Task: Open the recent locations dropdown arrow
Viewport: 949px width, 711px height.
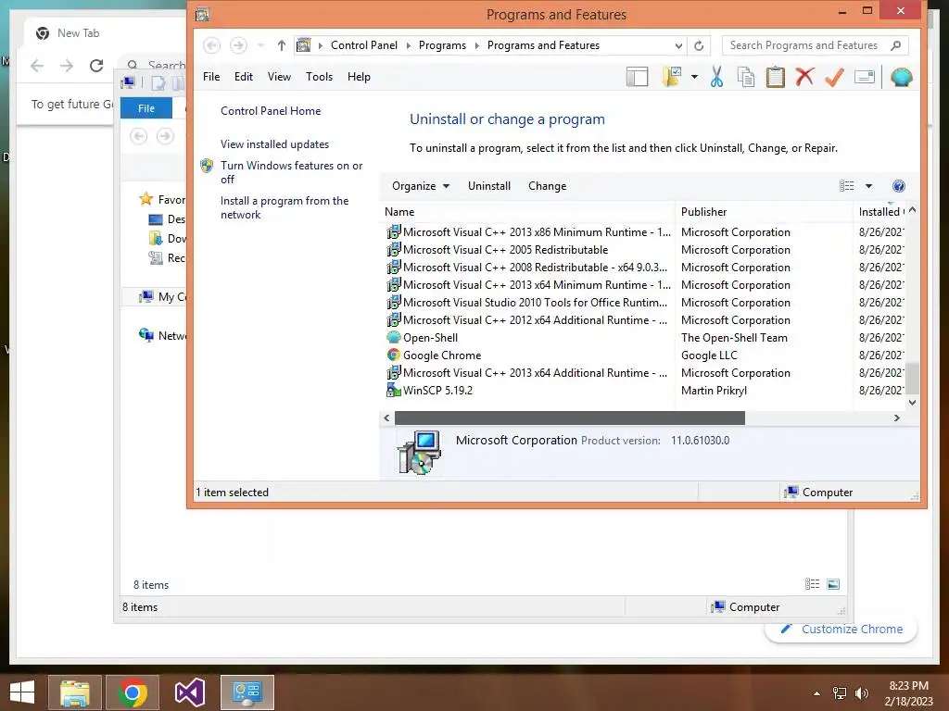Action: pos(260,45)
